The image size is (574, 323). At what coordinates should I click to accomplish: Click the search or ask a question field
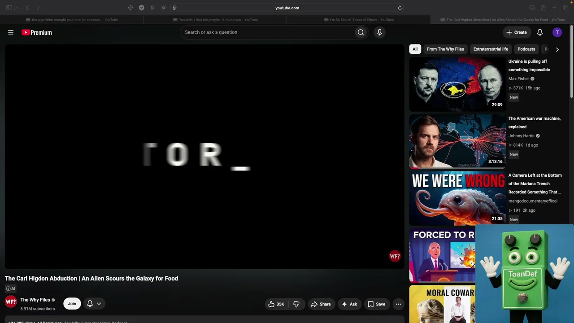(x=267, y=32)
